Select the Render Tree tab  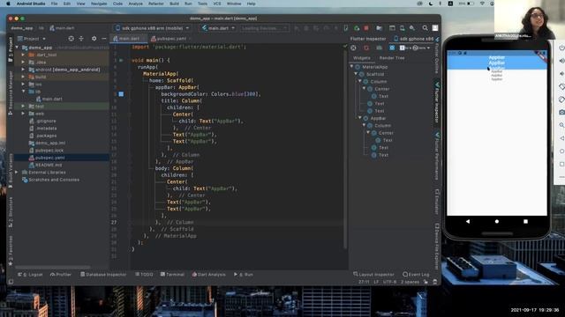point(392,58)
